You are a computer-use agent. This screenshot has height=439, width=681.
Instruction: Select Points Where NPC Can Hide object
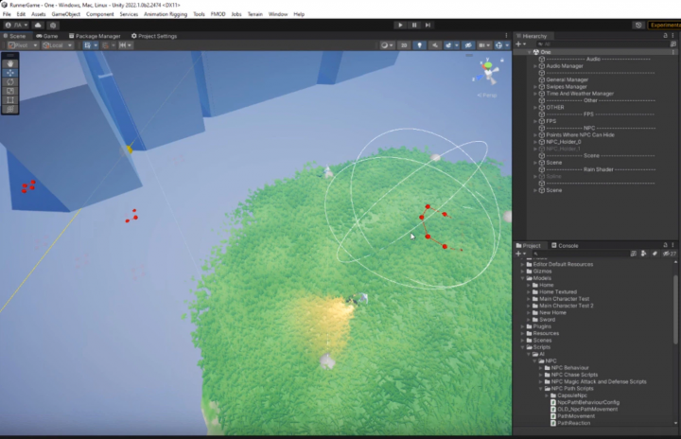pos(580,134)
